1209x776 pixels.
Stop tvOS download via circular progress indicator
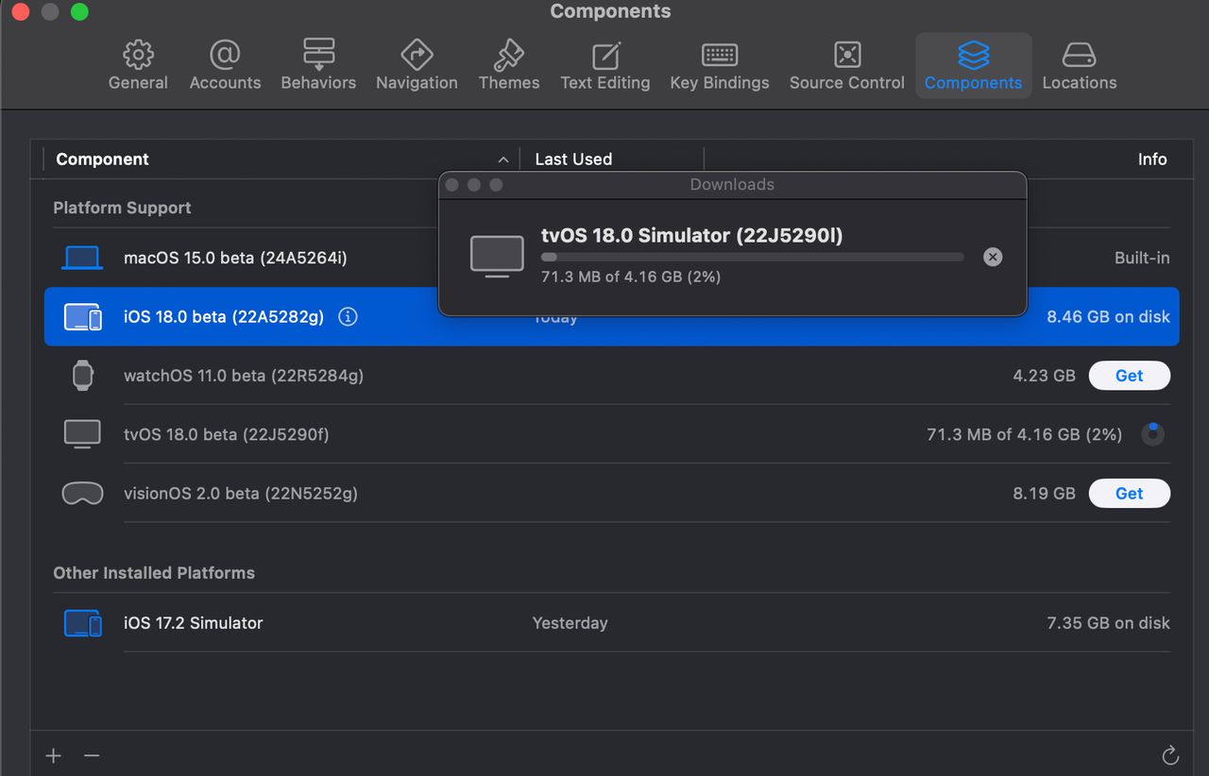pos(1152,434)
